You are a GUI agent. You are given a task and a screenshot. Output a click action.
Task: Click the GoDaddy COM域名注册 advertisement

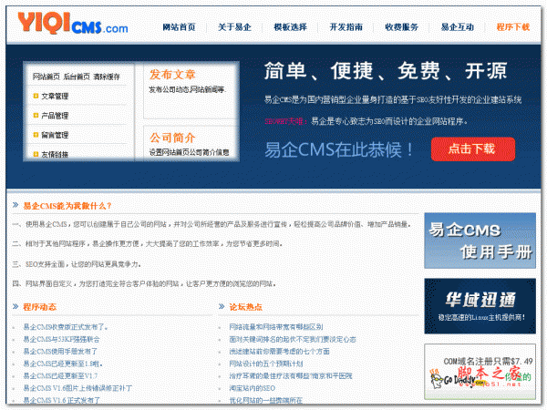[x=480, y=372]
